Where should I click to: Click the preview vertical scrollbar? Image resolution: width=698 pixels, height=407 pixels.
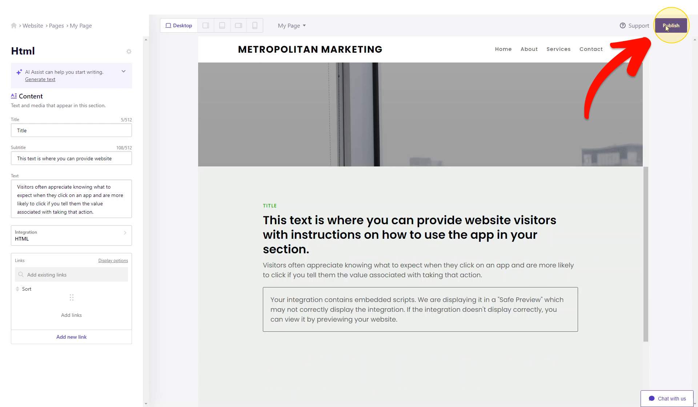coord(646,254)
